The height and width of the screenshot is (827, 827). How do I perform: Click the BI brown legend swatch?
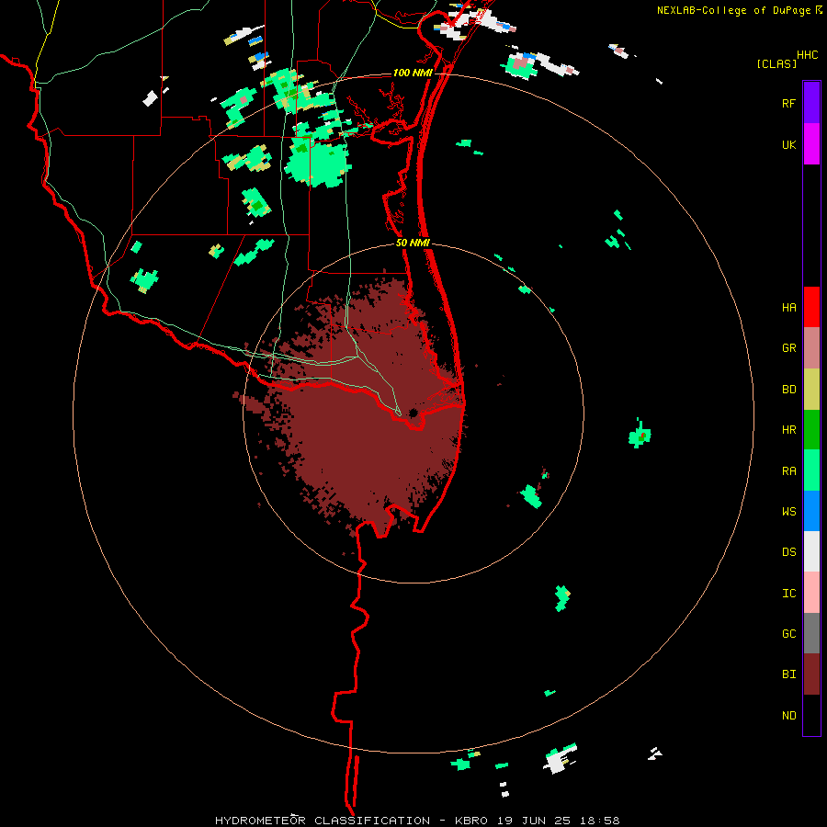811,674
